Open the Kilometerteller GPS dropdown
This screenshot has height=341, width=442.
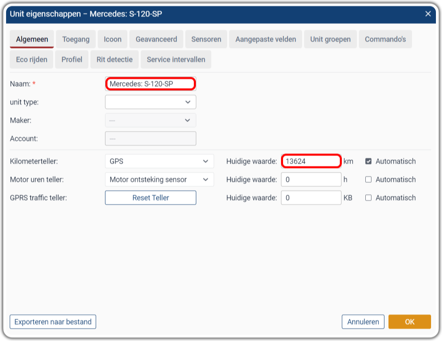tap(159, 161)
